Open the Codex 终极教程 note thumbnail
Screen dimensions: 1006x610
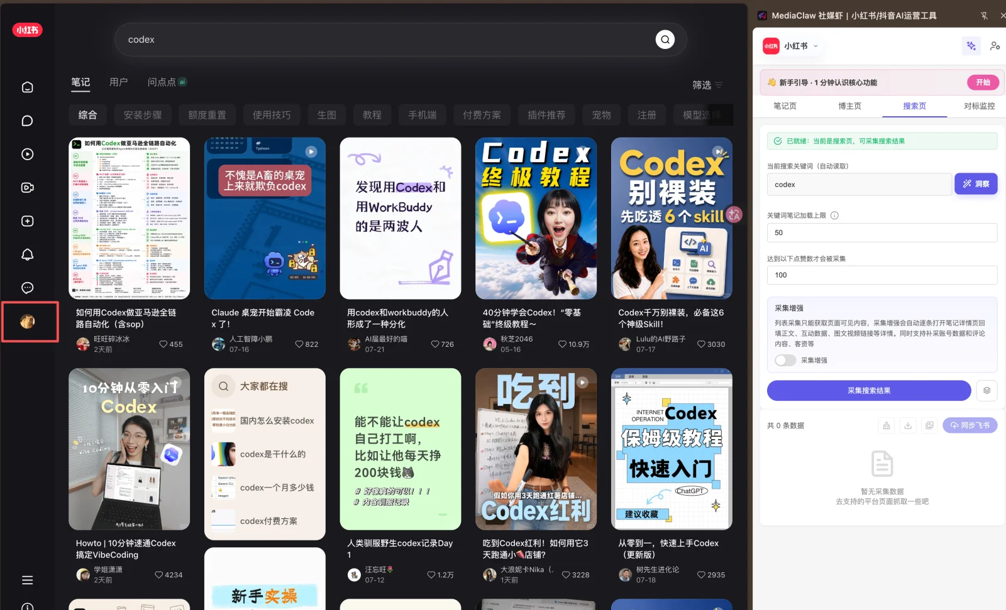(x=536, y=218)
